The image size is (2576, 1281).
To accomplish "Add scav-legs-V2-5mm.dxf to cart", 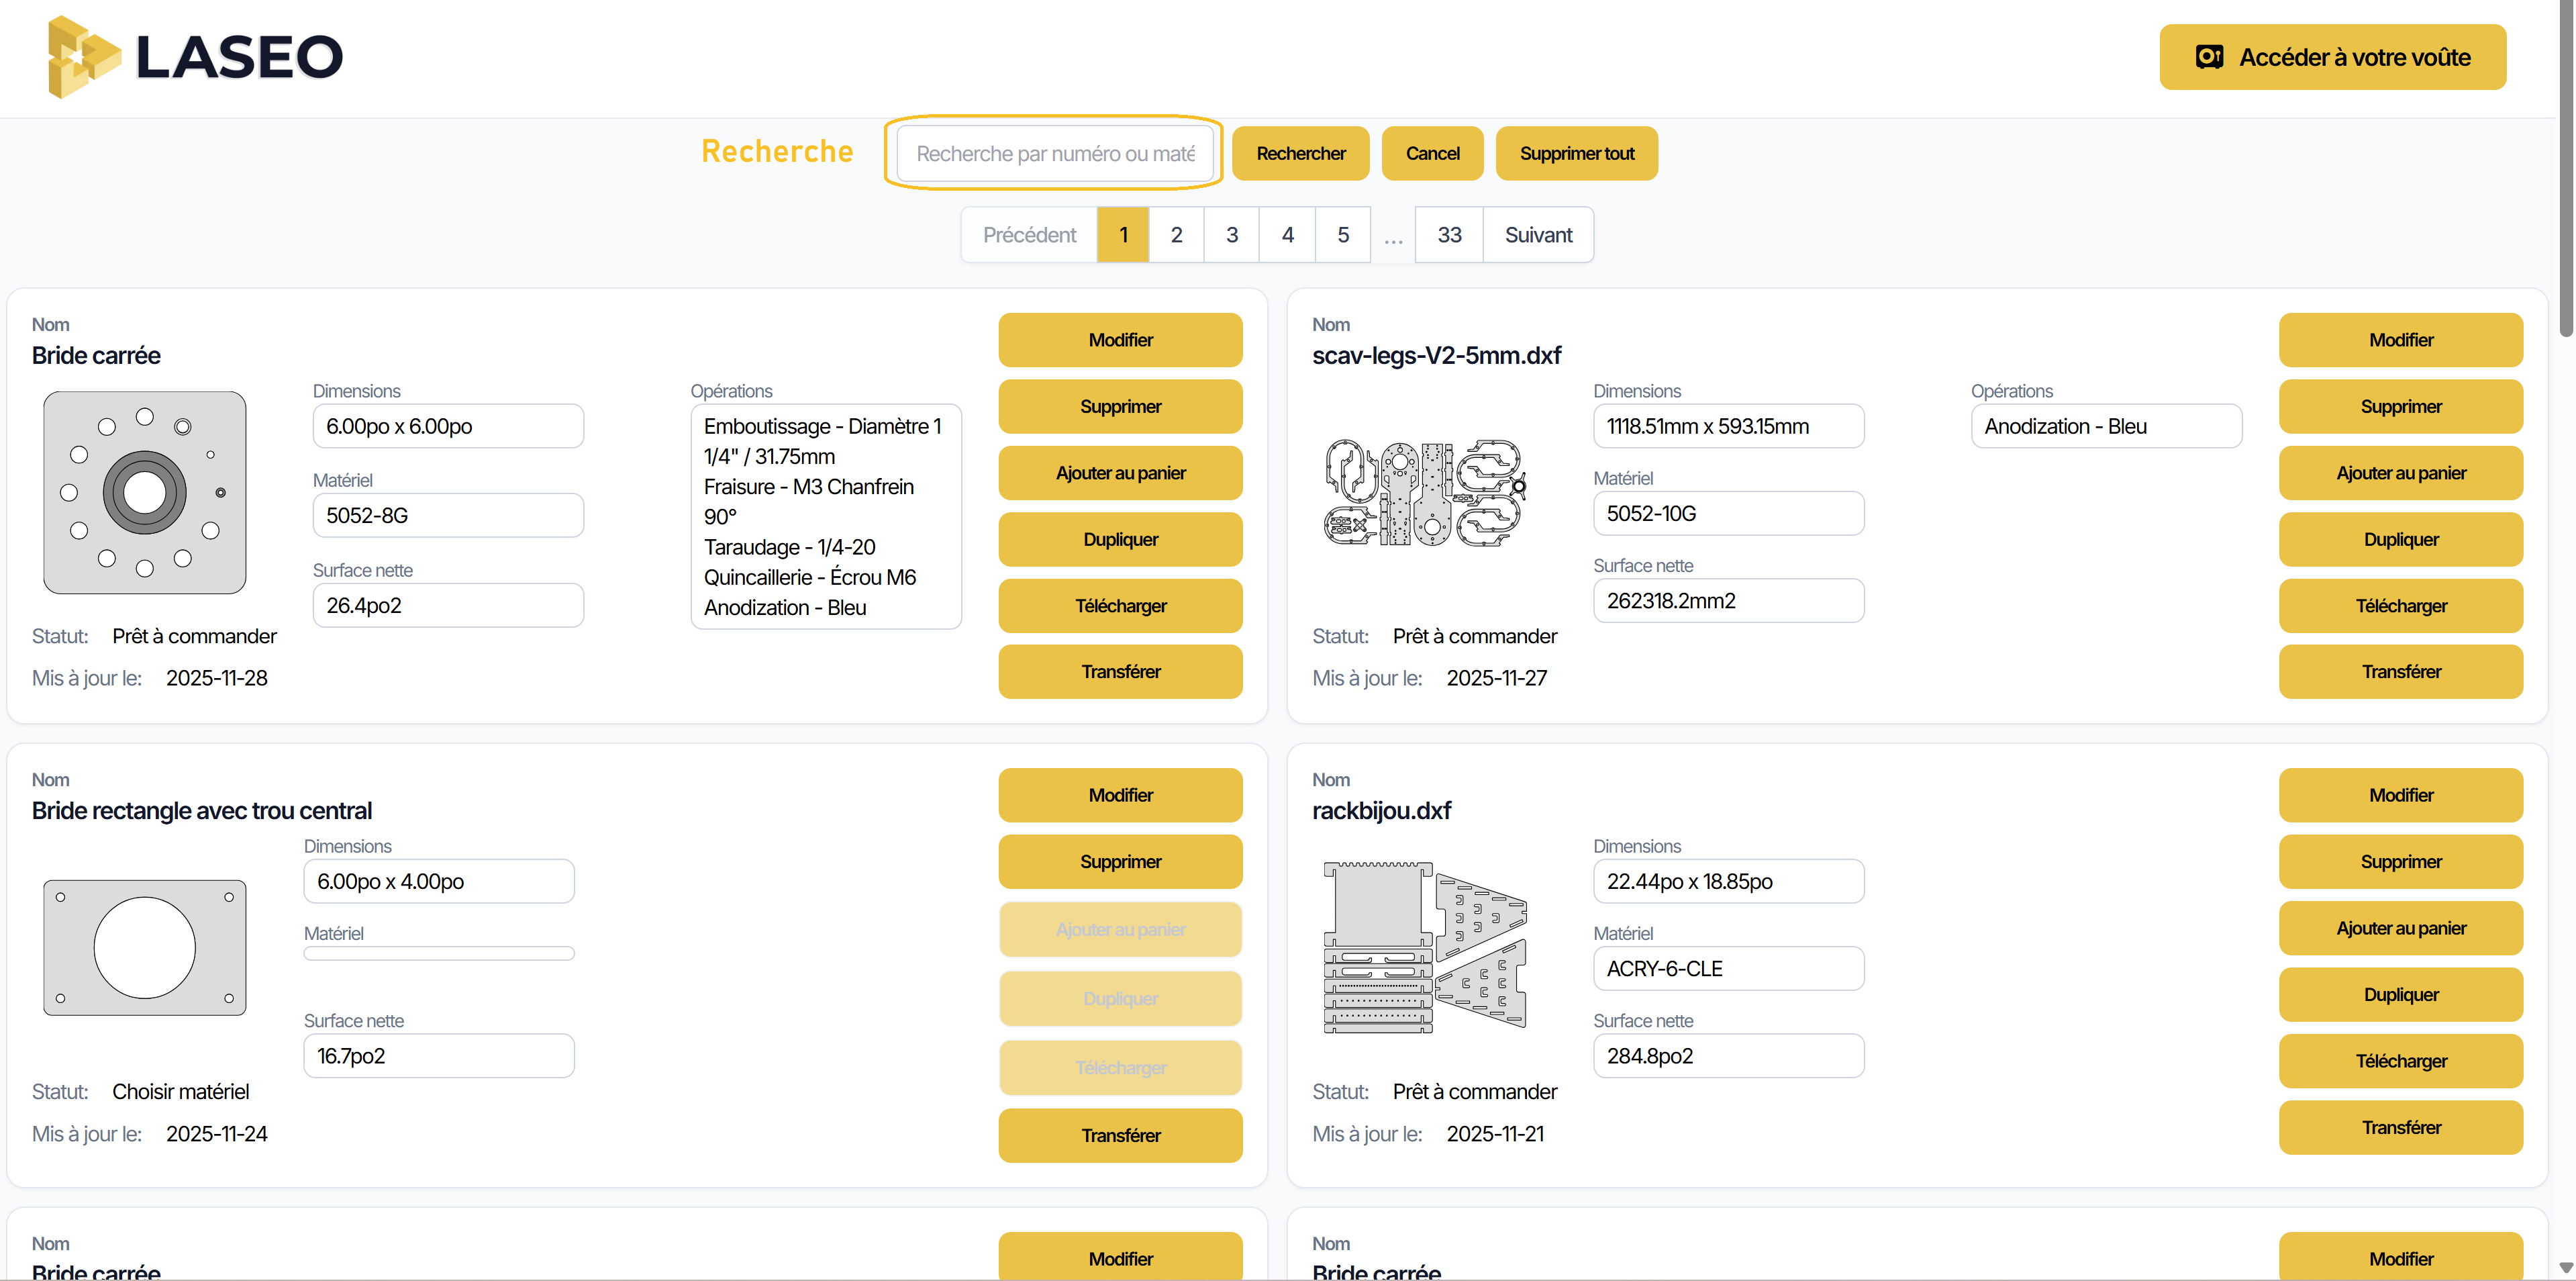I will pos(2400,473).
